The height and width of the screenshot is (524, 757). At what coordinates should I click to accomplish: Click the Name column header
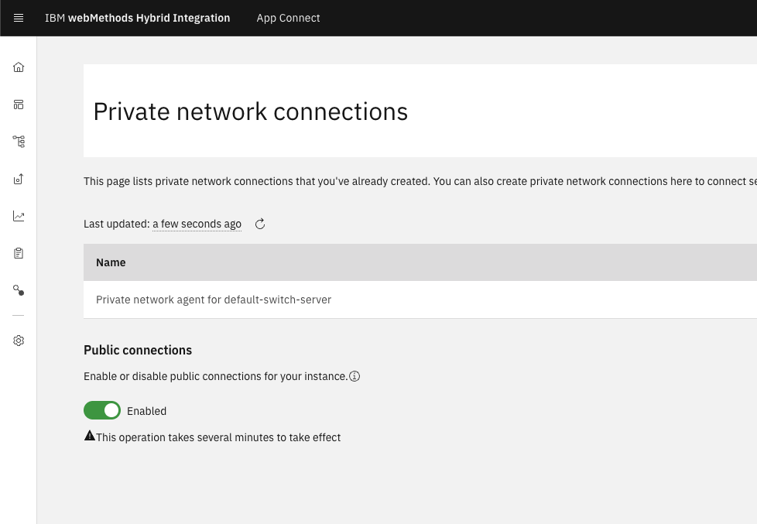click(111, 262)
